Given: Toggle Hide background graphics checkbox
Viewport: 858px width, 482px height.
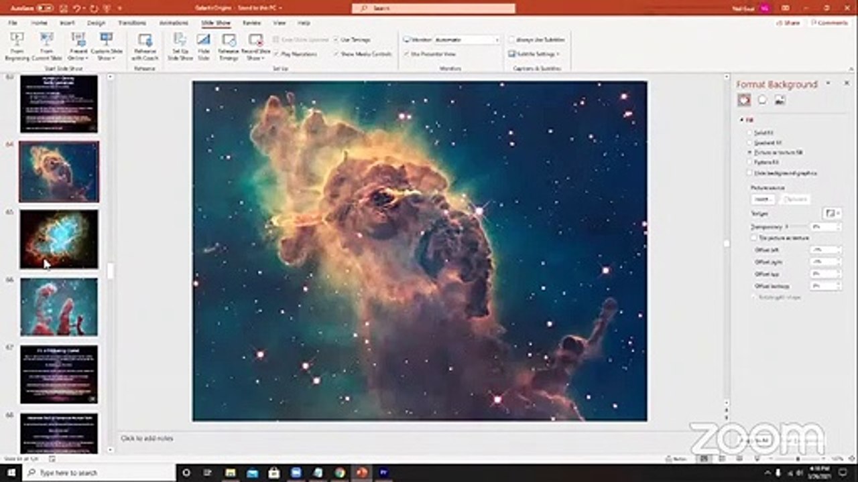Looking at the screenshot, I should coord(782,173).
